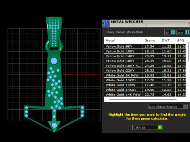Select White Gold:14K PdW row

[x=145, y=95]
